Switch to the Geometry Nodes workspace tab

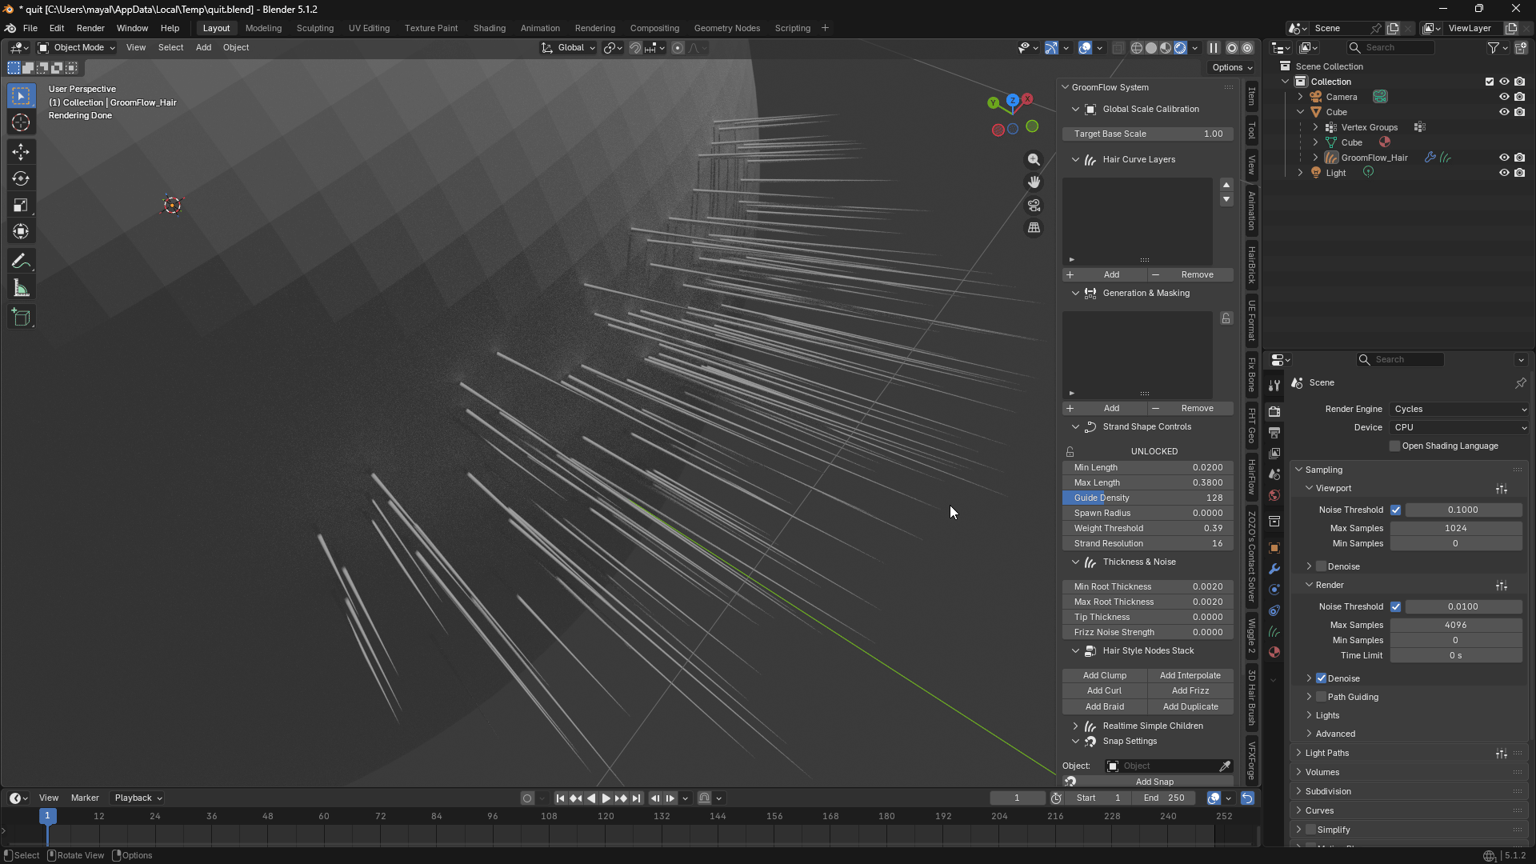(x=726, y=28)
